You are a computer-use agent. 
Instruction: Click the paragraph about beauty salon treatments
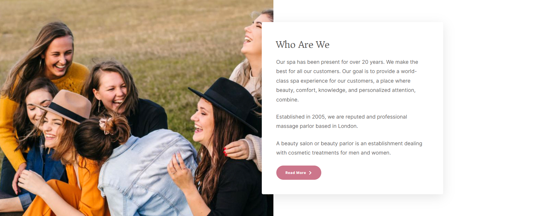click(348, 148)
